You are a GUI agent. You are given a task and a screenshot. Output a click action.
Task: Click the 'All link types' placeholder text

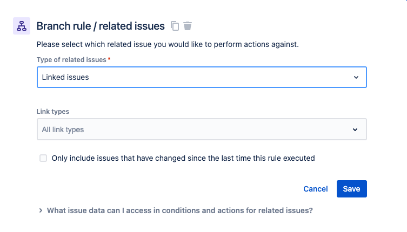coord(63,129)
